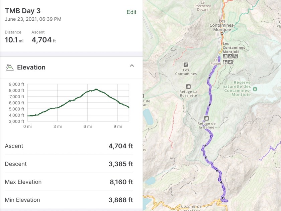Select the campground tent icon near Les Contamines-Montjoie

230,56
